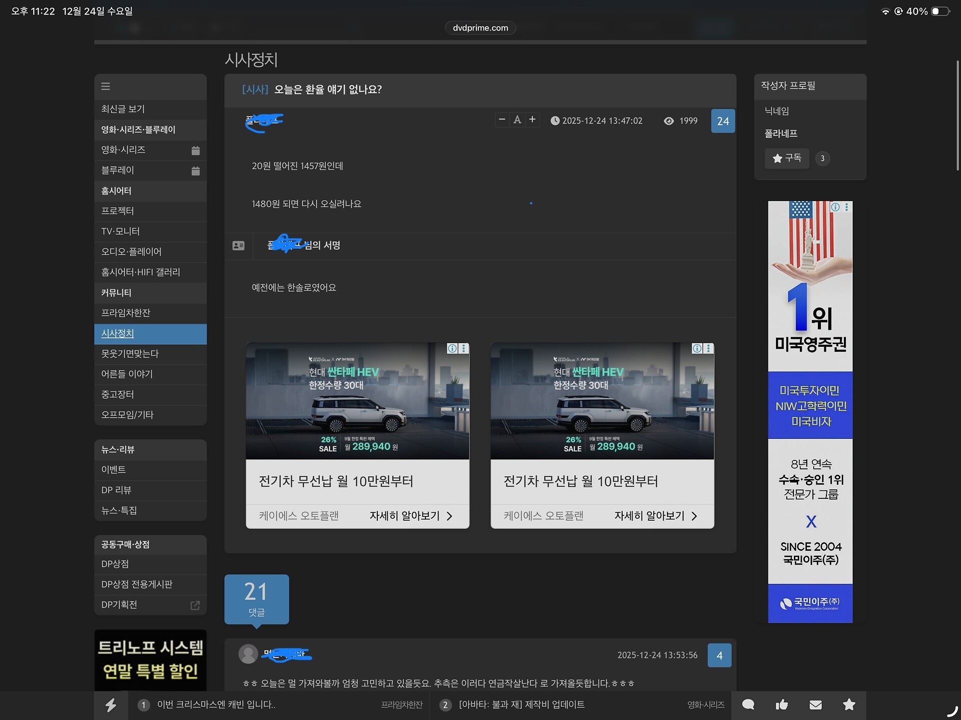This screenshot has height=720, width=961.
Task: Click the blue 21 댓글 comment count box
Action: [256, 599]
